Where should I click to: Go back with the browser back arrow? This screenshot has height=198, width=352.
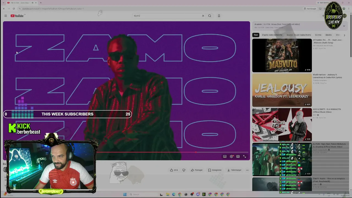[4, 9]
